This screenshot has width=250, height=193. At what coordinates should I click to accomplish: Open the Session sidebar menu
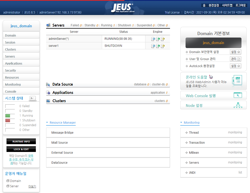[21, 42]
